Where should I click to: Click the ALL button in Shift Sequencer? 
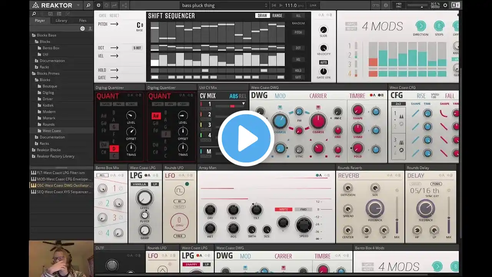[298, 16]
